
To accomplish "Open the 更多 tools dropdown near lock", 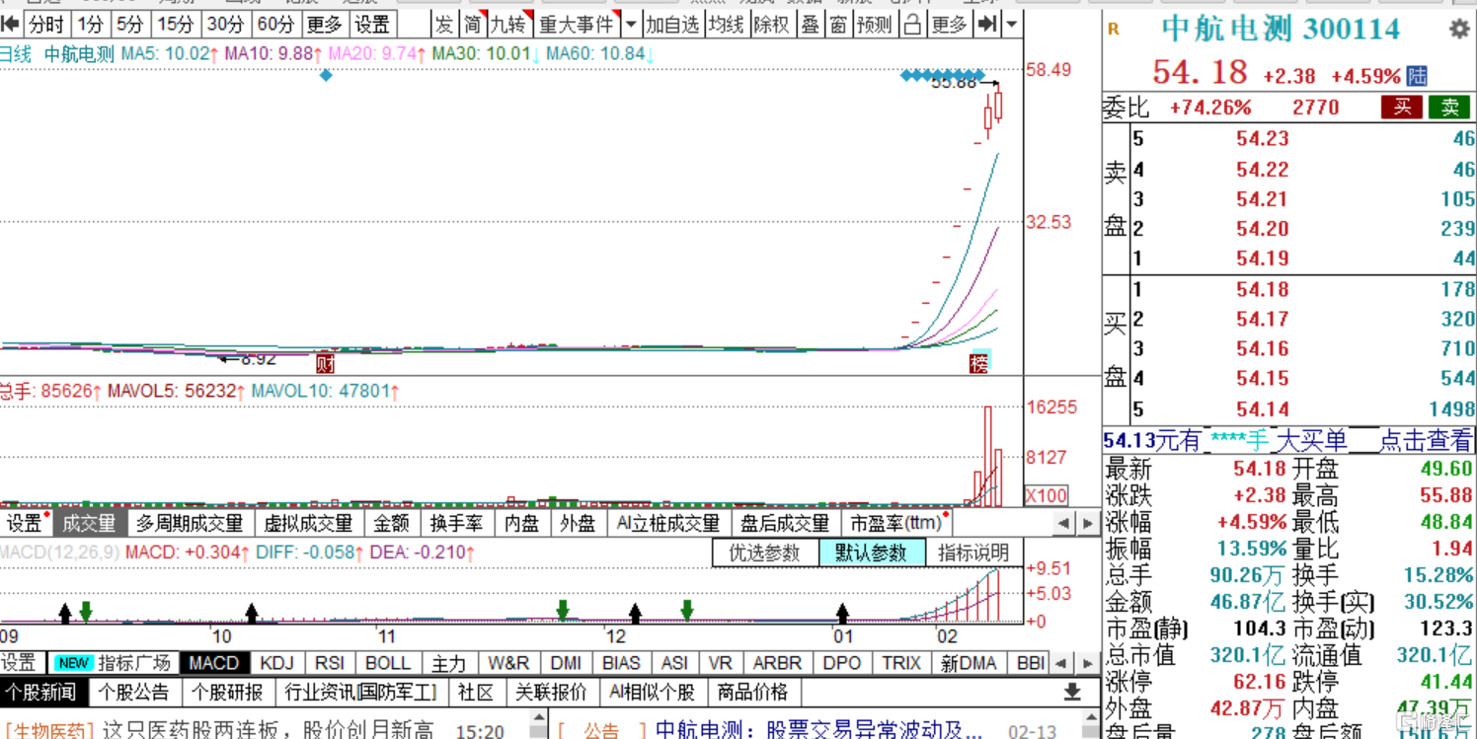I will (x=950, y=24).
